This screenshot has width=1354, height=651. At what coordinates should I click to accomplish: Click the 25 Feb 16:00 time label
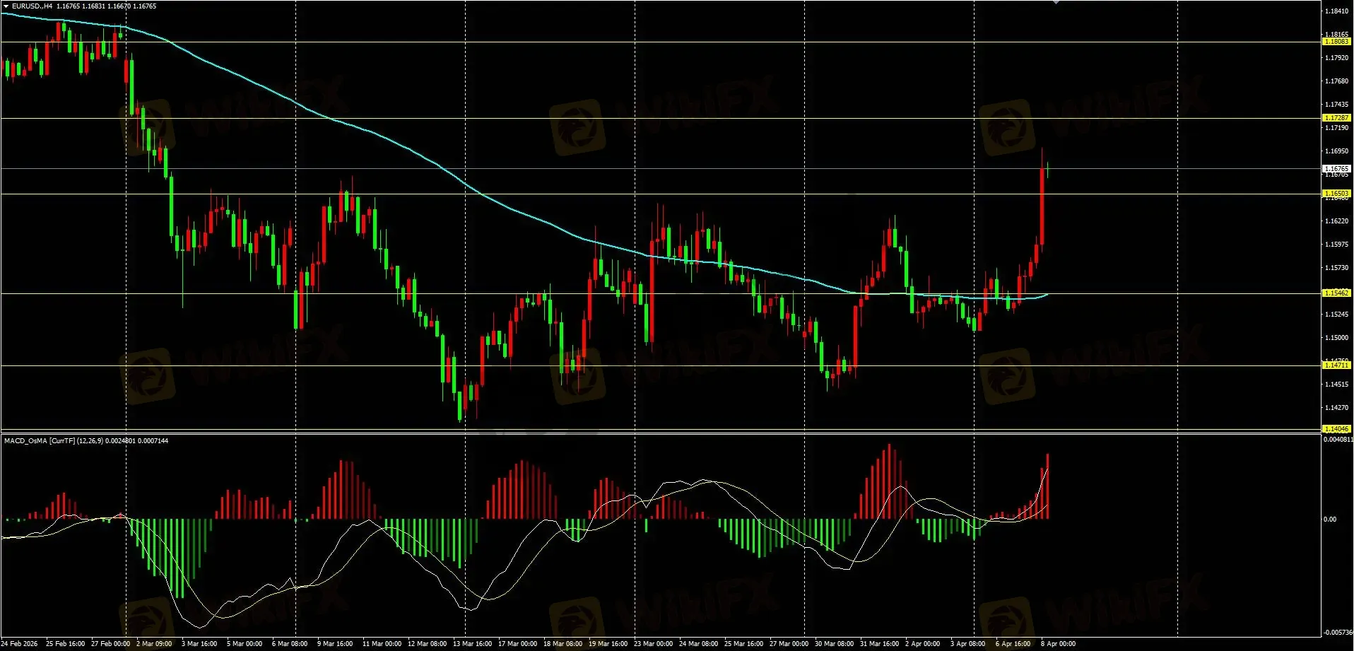65,644
